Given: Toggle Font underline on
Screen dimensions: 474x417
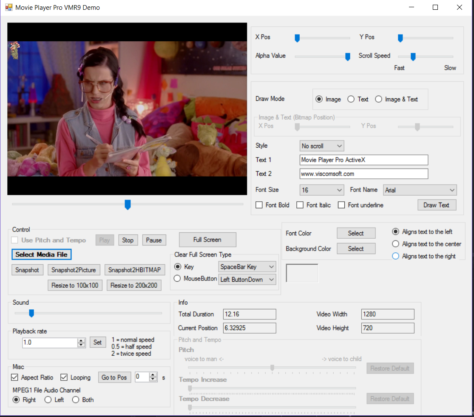Looking at the screenshot, I should (342, 205).
